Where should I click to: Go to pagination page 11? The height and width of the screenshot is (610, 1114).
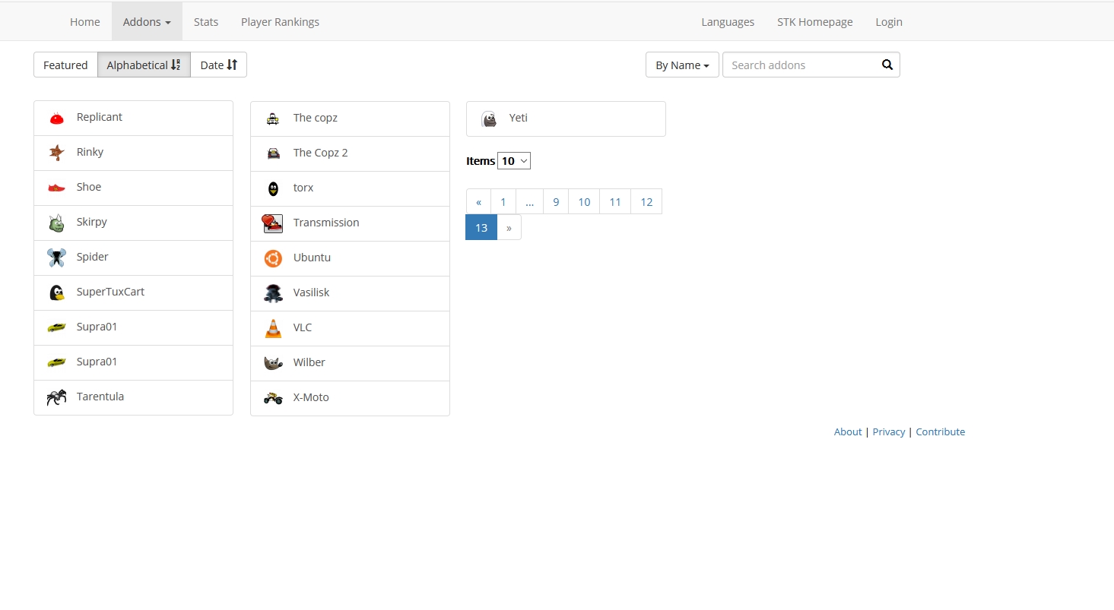coord(615,201)
